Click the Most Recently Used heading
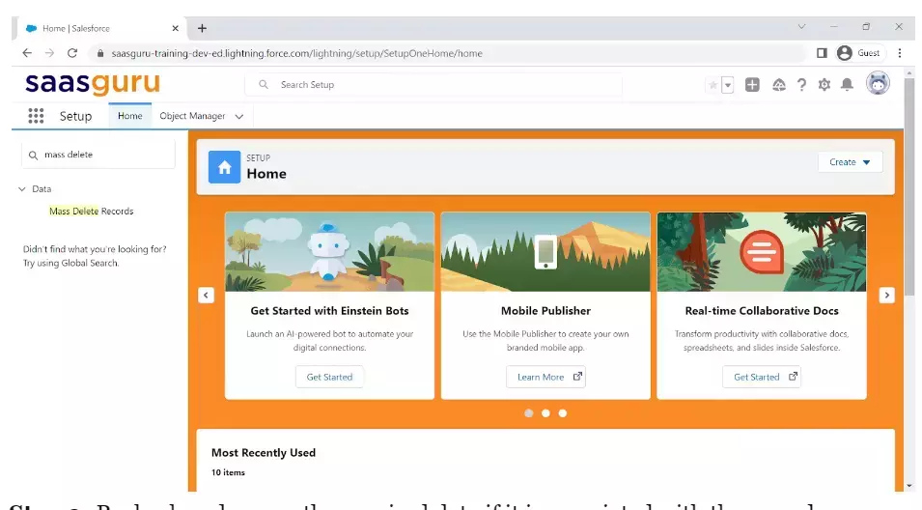This screenshot has width=922, height=510. 264,453
